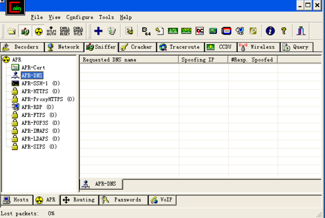The image size is (325, 218).
Task: Open the View menu
Action: [55, 18]
